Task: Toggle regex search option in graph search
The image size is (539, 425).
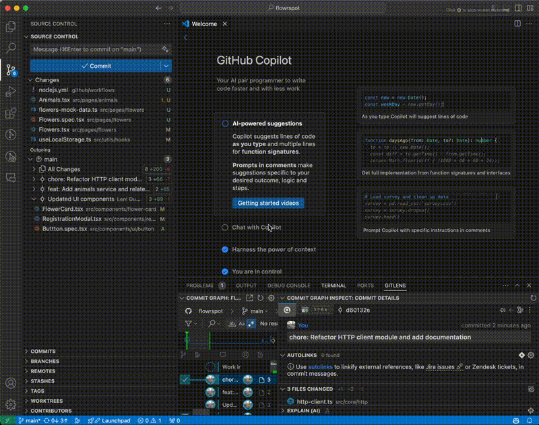Action: pyautogui.click(x=251, y=324)
